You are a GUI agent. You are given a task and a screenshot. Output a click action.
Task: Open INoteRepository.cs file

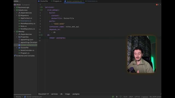(x=28, y=23)
